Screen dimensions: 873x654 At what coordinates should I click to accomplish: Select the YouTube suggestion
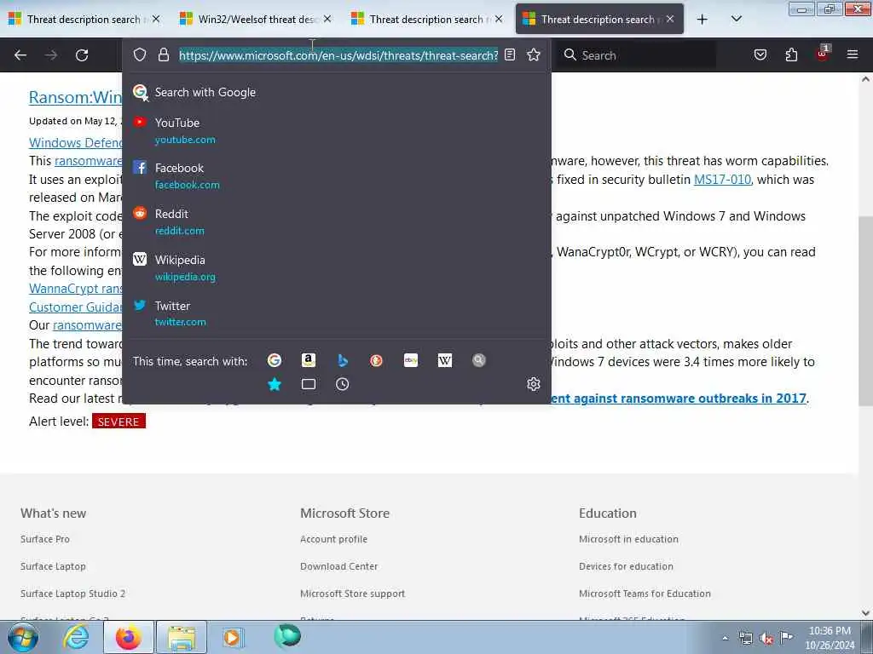[x=336, y=130]
